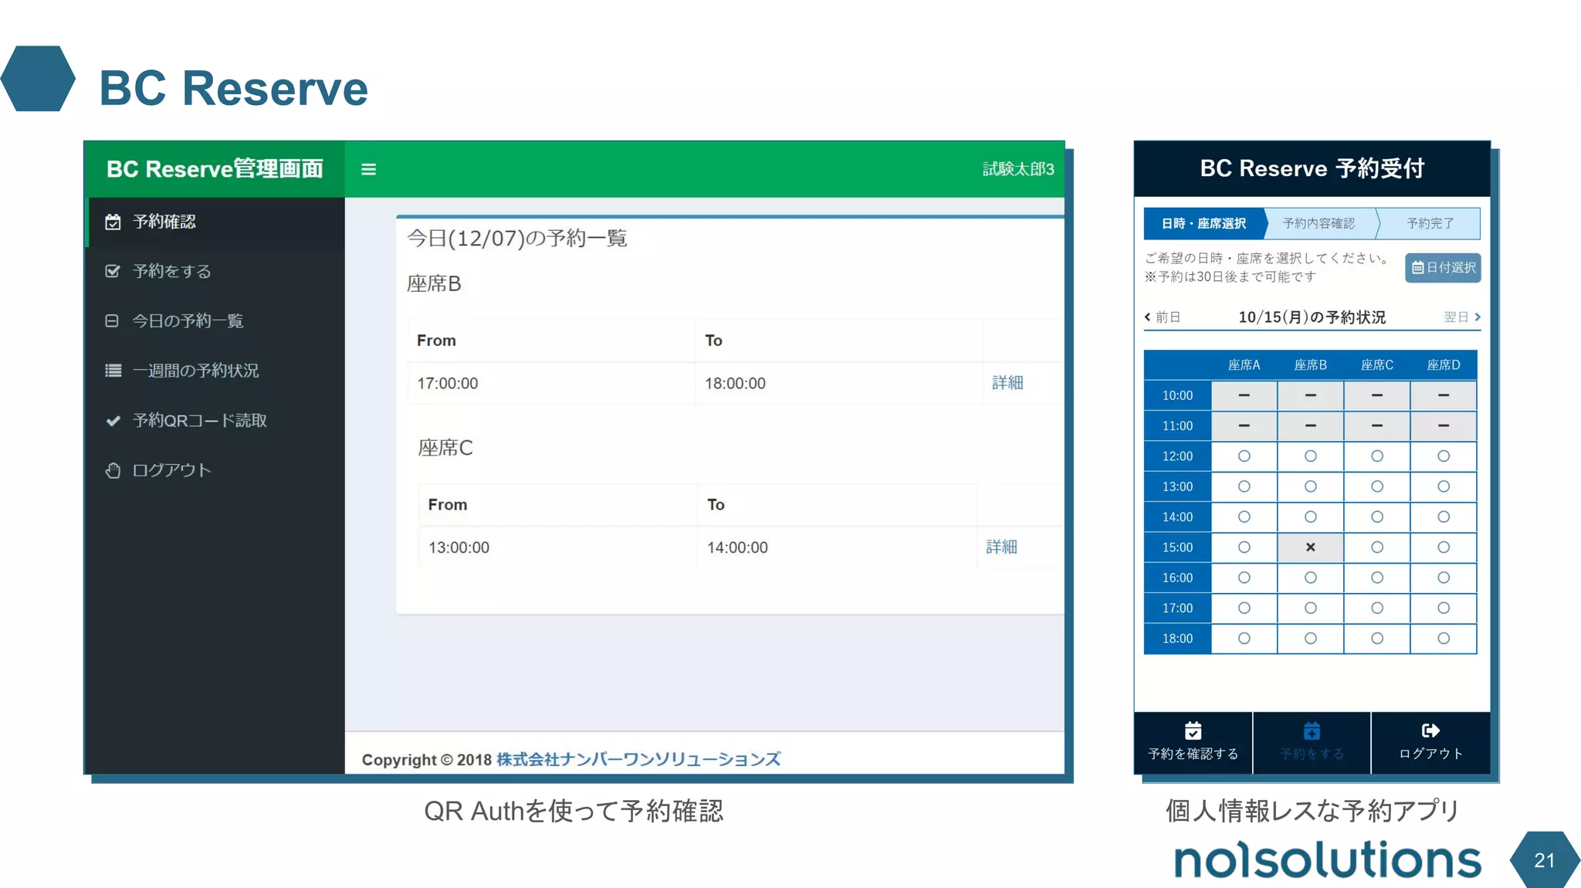This screenshot has width=1581, height=888.
Task: Click the 日付選択 calendar button
Action: tap(1443, 267)
